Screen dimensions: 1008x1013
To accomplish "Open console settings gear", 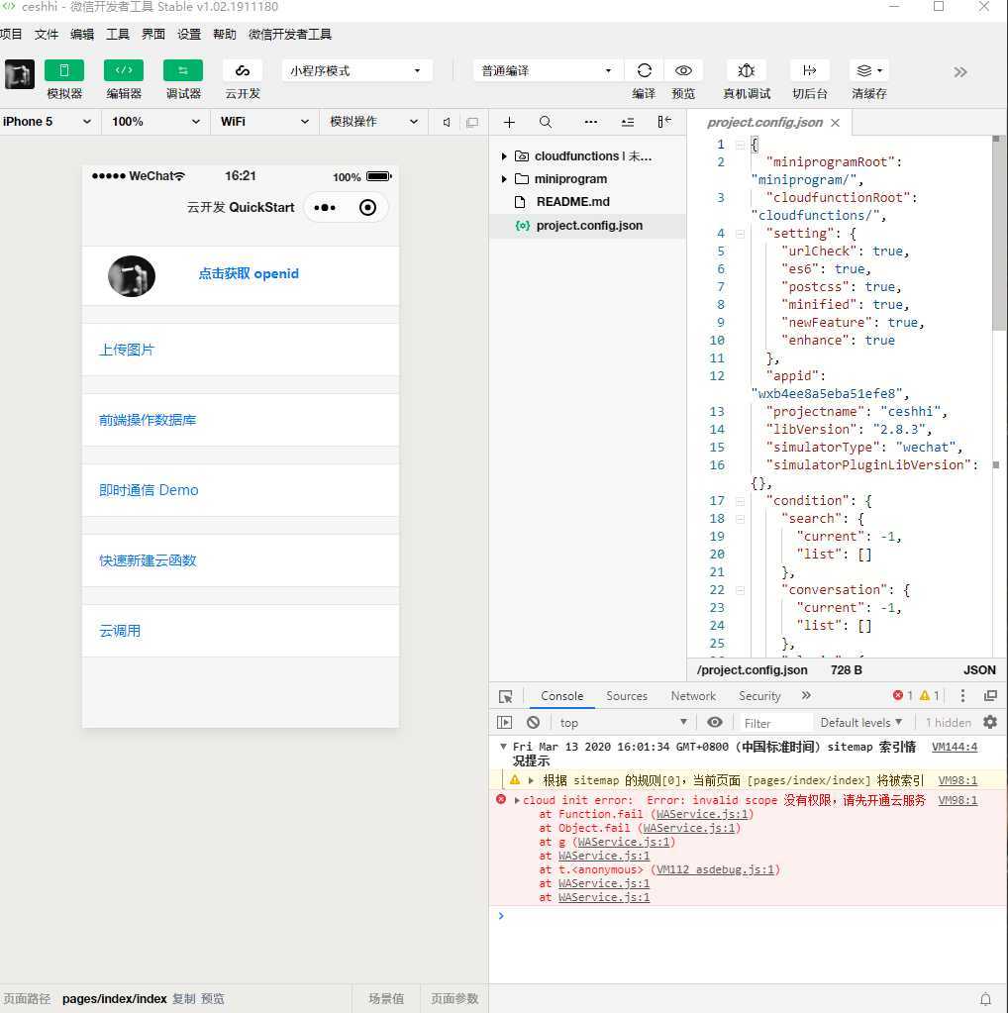I will point(990,722).
